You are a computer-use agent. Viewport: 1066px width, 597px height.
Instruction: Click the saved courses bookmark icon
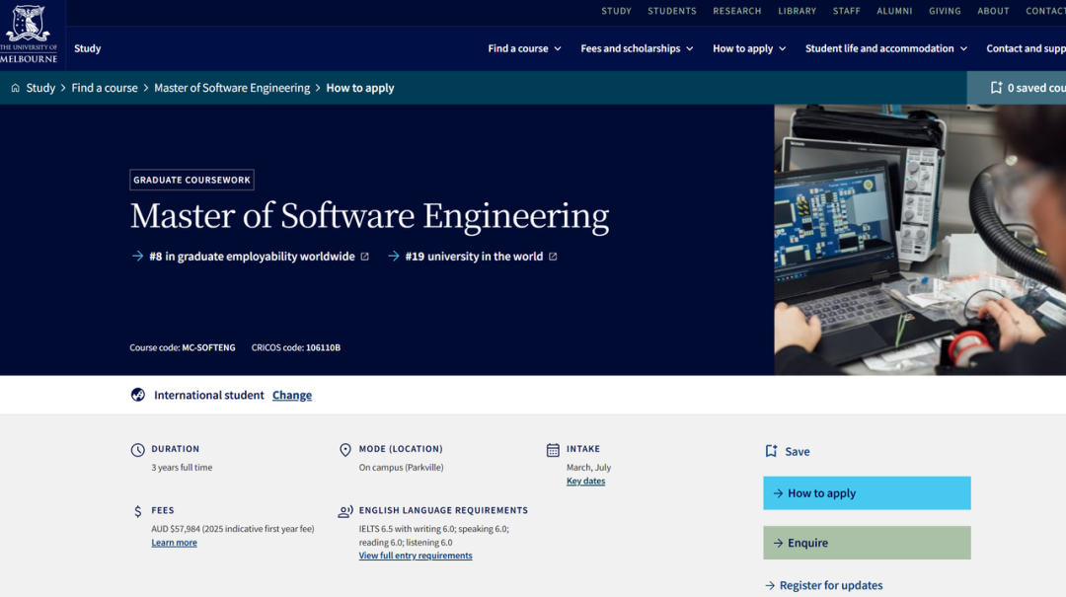tap(996, 88)
